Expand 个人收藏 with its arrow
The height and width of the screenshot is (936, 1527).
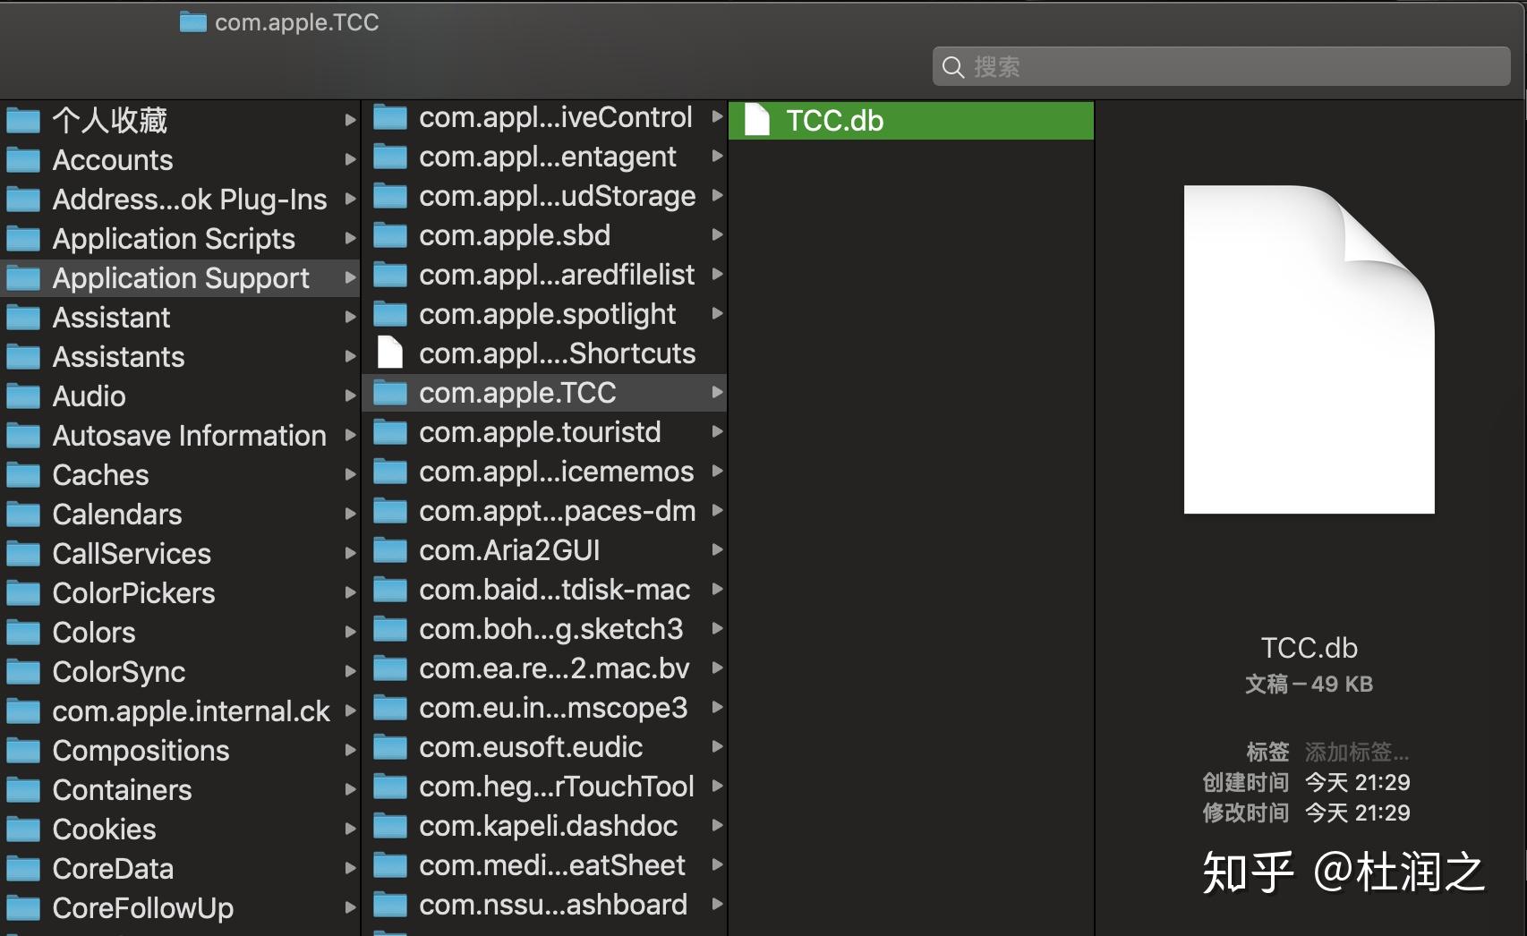pyautogui.click(x=350, y=120)
